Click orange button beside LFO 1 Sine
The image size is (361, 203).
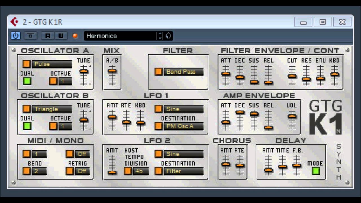coord(159,109)
